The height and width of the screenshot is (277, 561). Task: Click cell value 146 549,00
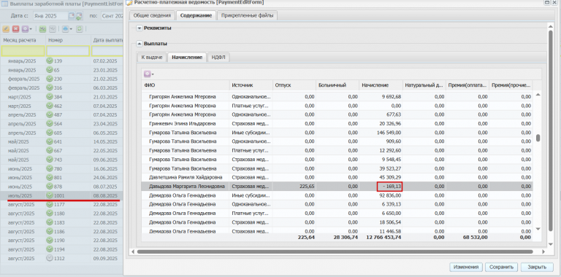click(389, 133)
